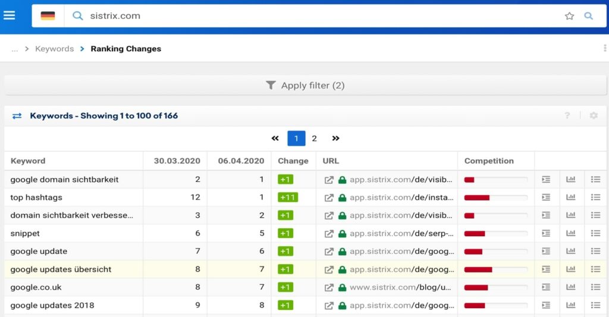This screenshot has width=609, height=317.
Task: Bookmark the domain with the star icon
Action: [569, 16]
